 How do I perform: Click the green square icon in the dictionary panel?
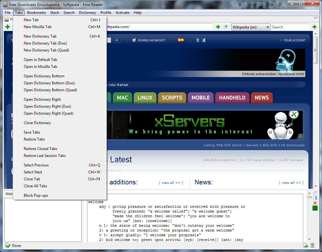click(x=315, y=208)
